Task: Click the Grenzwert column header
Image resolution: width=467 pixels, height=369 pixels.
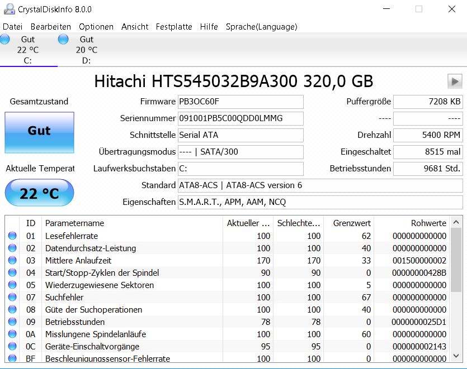Action: (349, 223)
